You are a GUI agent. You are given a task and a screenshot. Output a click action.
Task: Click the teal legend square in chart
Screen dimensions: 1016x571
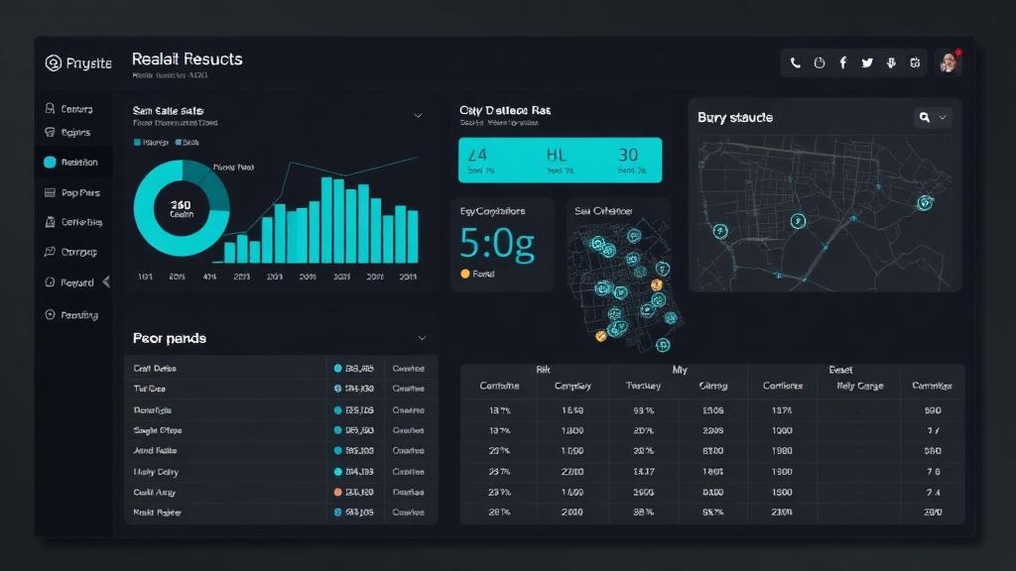click(x=137, y=142)
